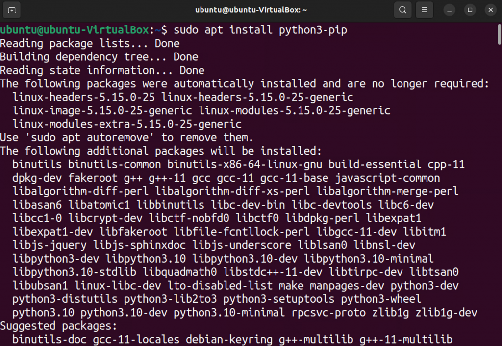Open terminal search with the magnifier icon
Screen dimensions: 502x346
coord(402,9)
